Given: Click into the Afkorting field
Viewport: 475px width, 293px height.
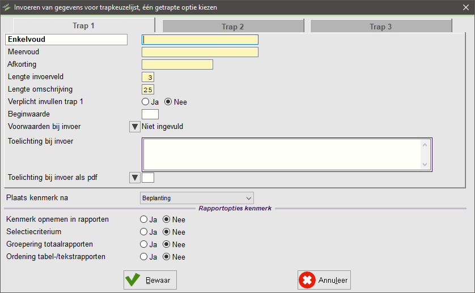Looking at the screenshot, I should [x=177, y=64].
